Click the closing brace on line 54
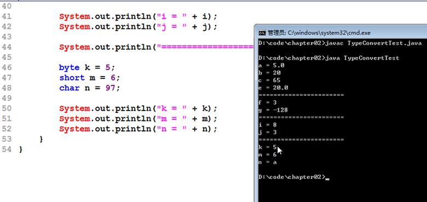This screenshot has width=427, height=202. tap(21, 149)
